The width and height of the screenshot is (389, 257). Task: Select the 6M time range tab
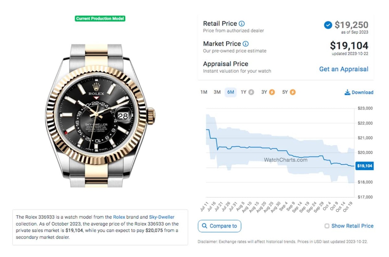click(230, 92)
